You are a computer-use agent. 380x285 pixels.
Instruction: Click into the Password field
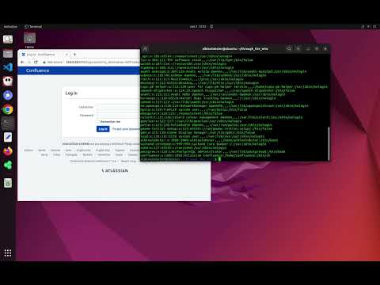point(118,116)
